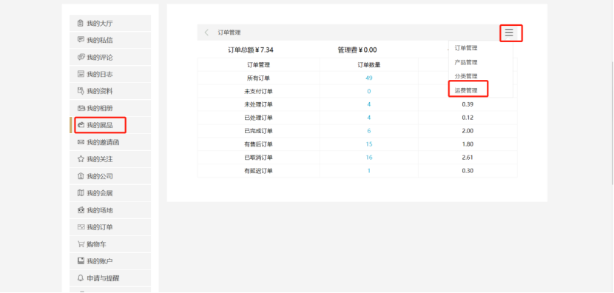The image size is (614, 293).
Task: Open 我的公司 sidebar entry
Action: pyautogui.click(x=110, y=176)
